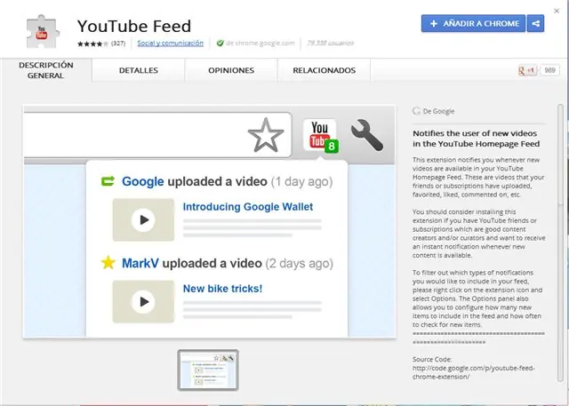The height and width of the screenshot is (406, 569).
Task: Open the source code URL link
Action: (474, 372)
